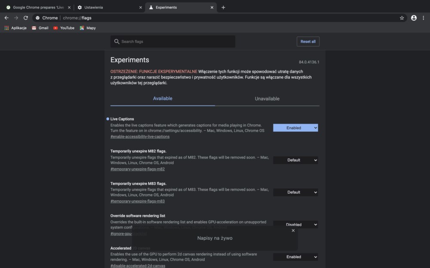Follow the #temporary-unexpire-flags-m82 link
430x268 pixels.
point(138,169)
